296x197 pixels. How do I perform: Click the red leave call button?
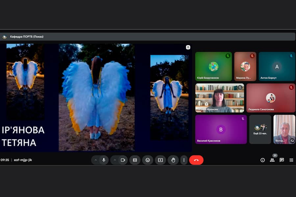[196, 160]
